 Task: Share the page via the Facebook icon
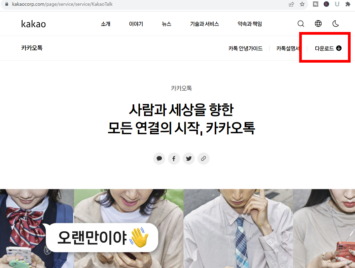[x=174, y=158]
